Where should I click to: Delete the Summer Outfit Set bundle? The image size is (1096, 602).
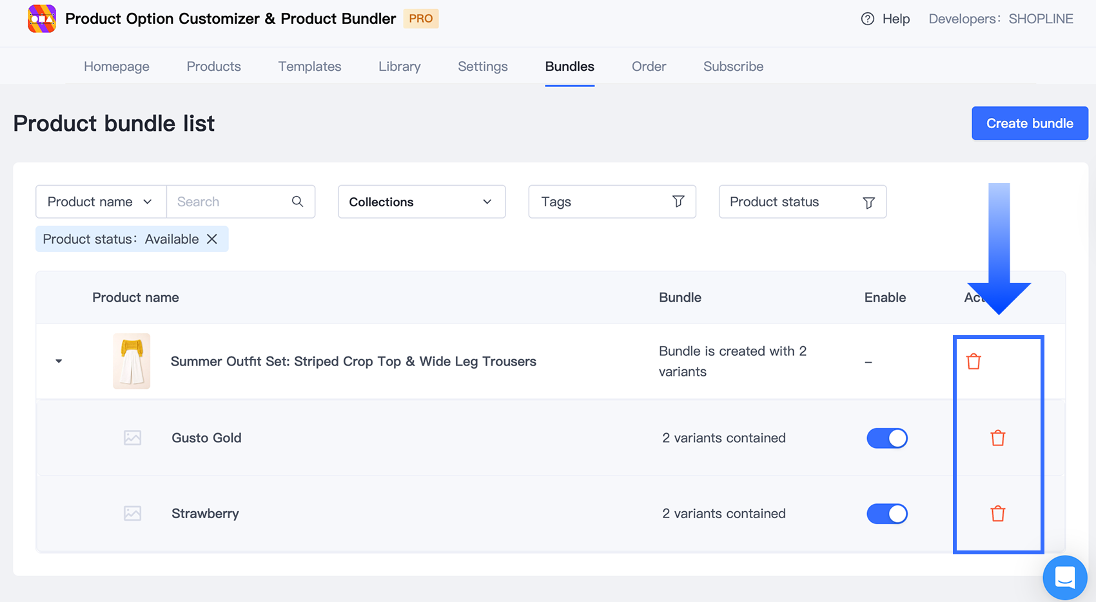point(974,362)
